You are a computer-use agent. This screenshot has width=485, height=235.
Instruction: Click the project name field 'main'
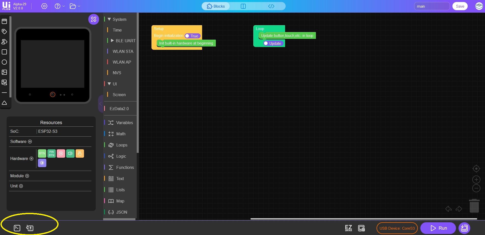pyautogui.click(x=432, y=6)
